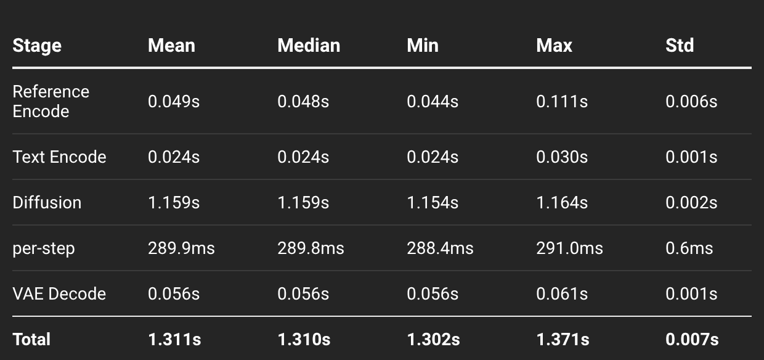Select the Text Encode row label
Viewport: 764px width, 360px height.
pyautogui.click(x=59, y=157)
